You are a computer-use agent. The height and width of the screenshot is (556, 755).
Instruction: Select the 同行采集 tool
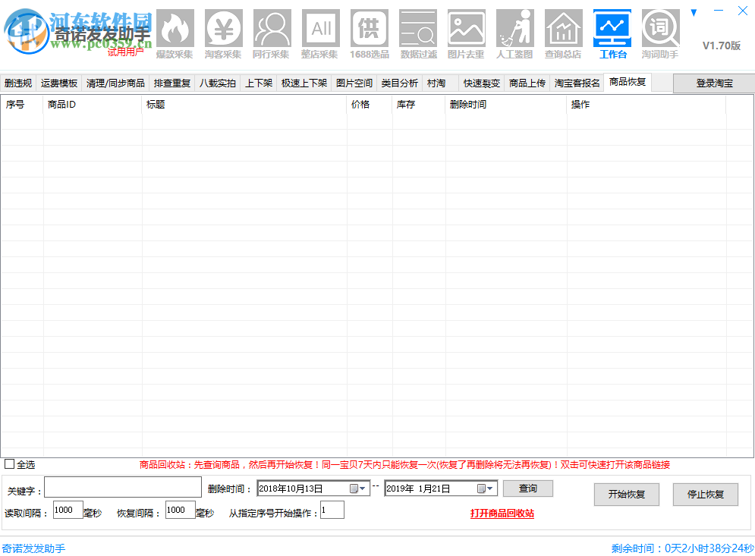[272, 30]
